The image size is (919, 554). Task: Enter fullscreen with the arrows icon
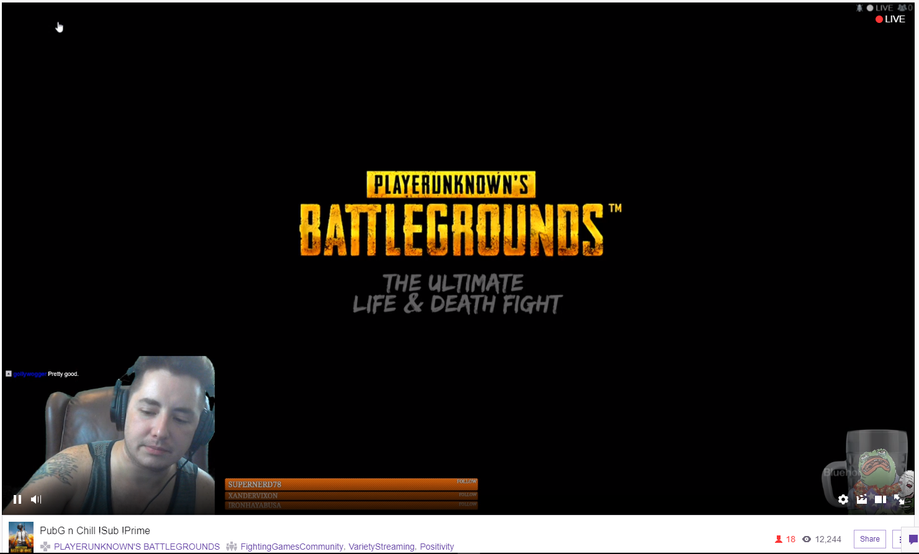pyautogui.click(x=899, y=499)
